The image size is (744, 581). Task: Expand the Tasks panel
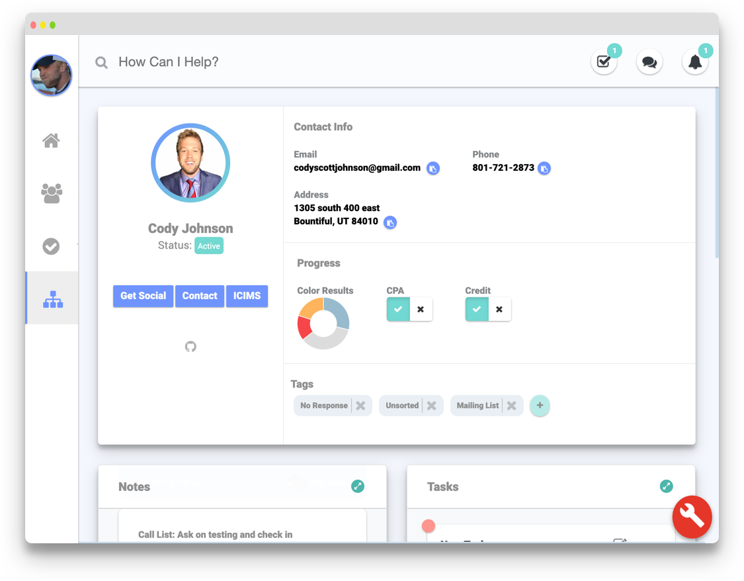click(x=666, y=486)
